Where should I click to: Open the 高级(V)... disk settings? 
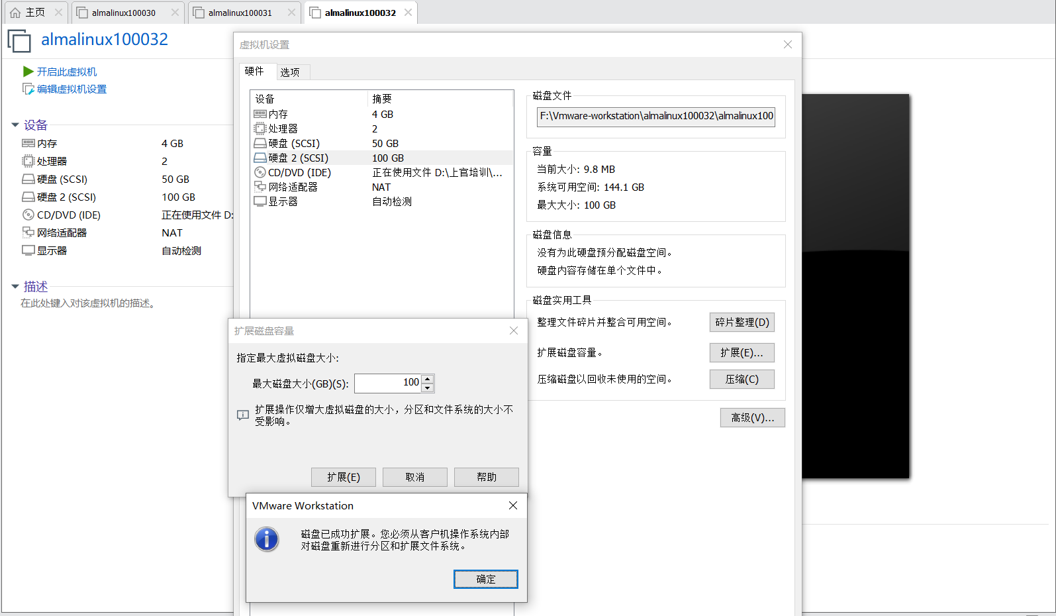click(753, 417)
